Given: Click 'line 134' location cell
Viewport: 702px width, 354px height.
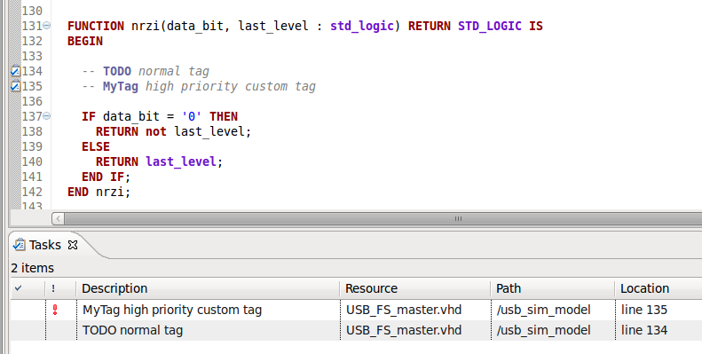Looking at the screenshot, I should pyautogui.click(x=644, y=330).
